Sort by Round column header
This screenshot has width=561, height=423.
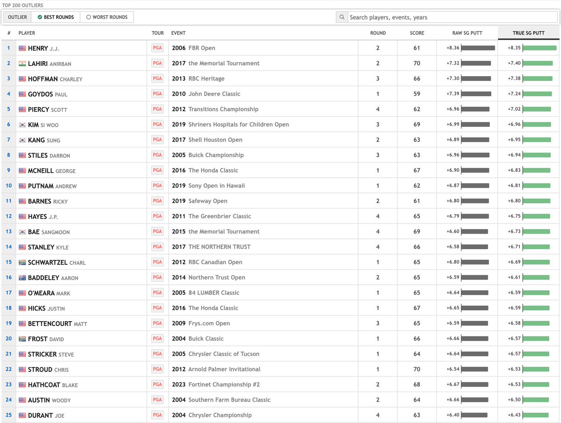coord(378,33)
